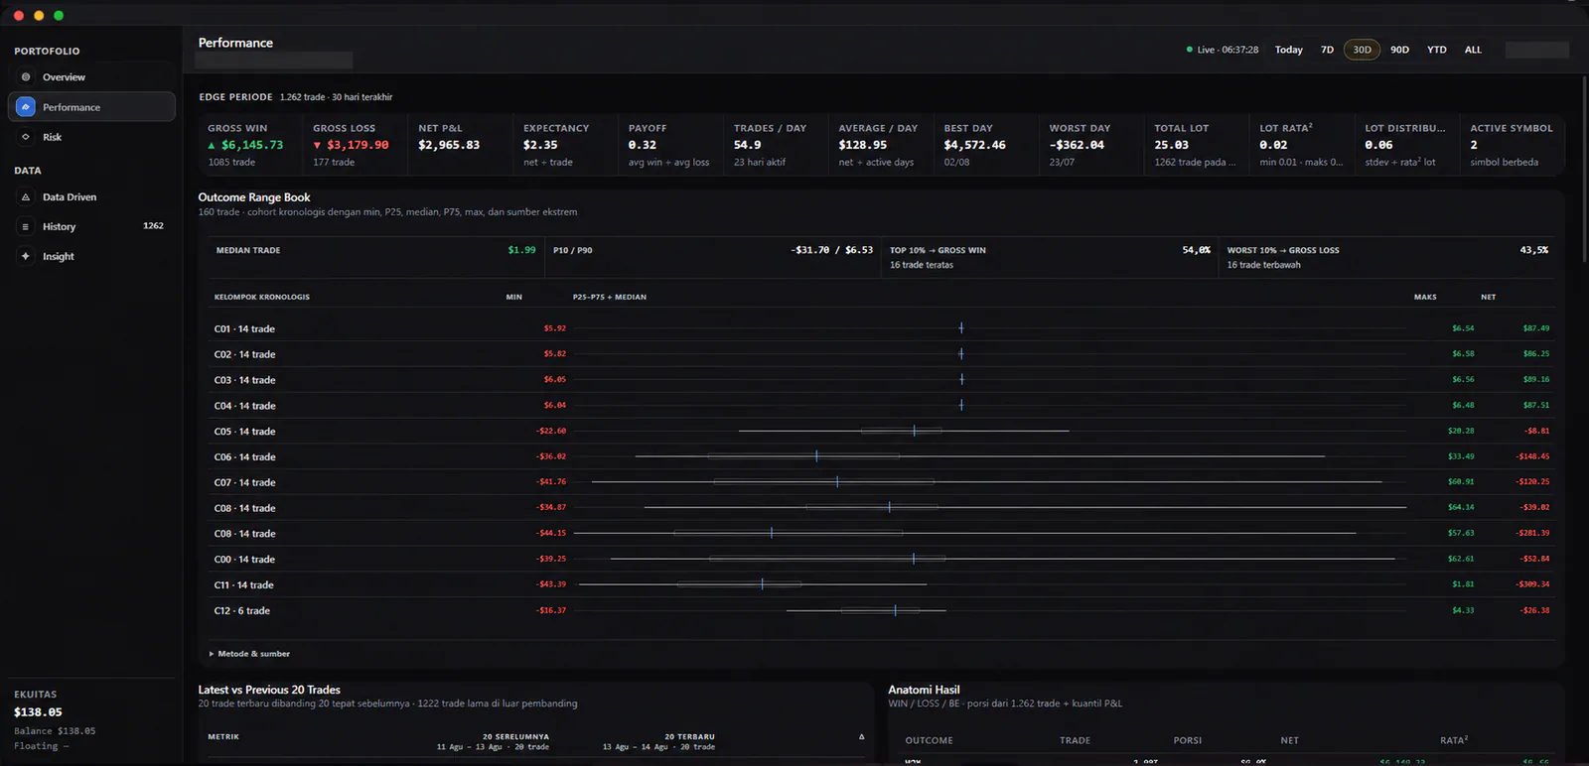Open the Expectancy $2.35 card
The image size is (1589, 766).
565,145
